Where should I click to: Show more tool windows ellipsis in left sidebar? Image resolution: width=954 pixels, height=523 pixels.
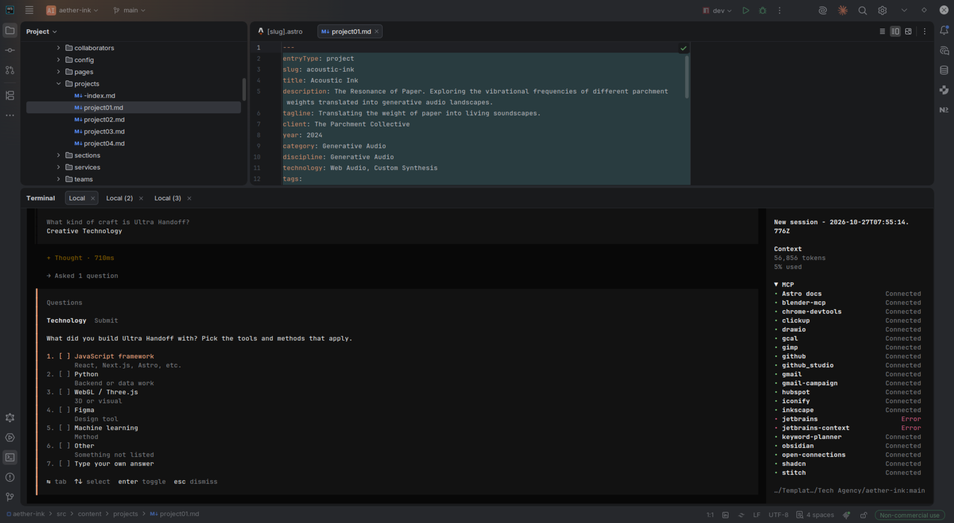[x=10, y=115]
